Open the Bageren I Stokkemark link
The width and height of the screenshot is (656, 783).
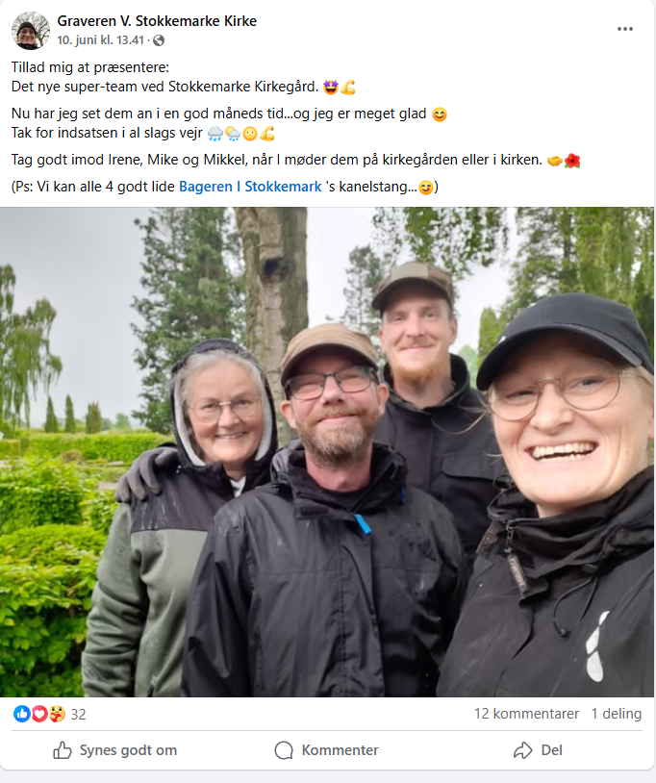tap(250, 187)
